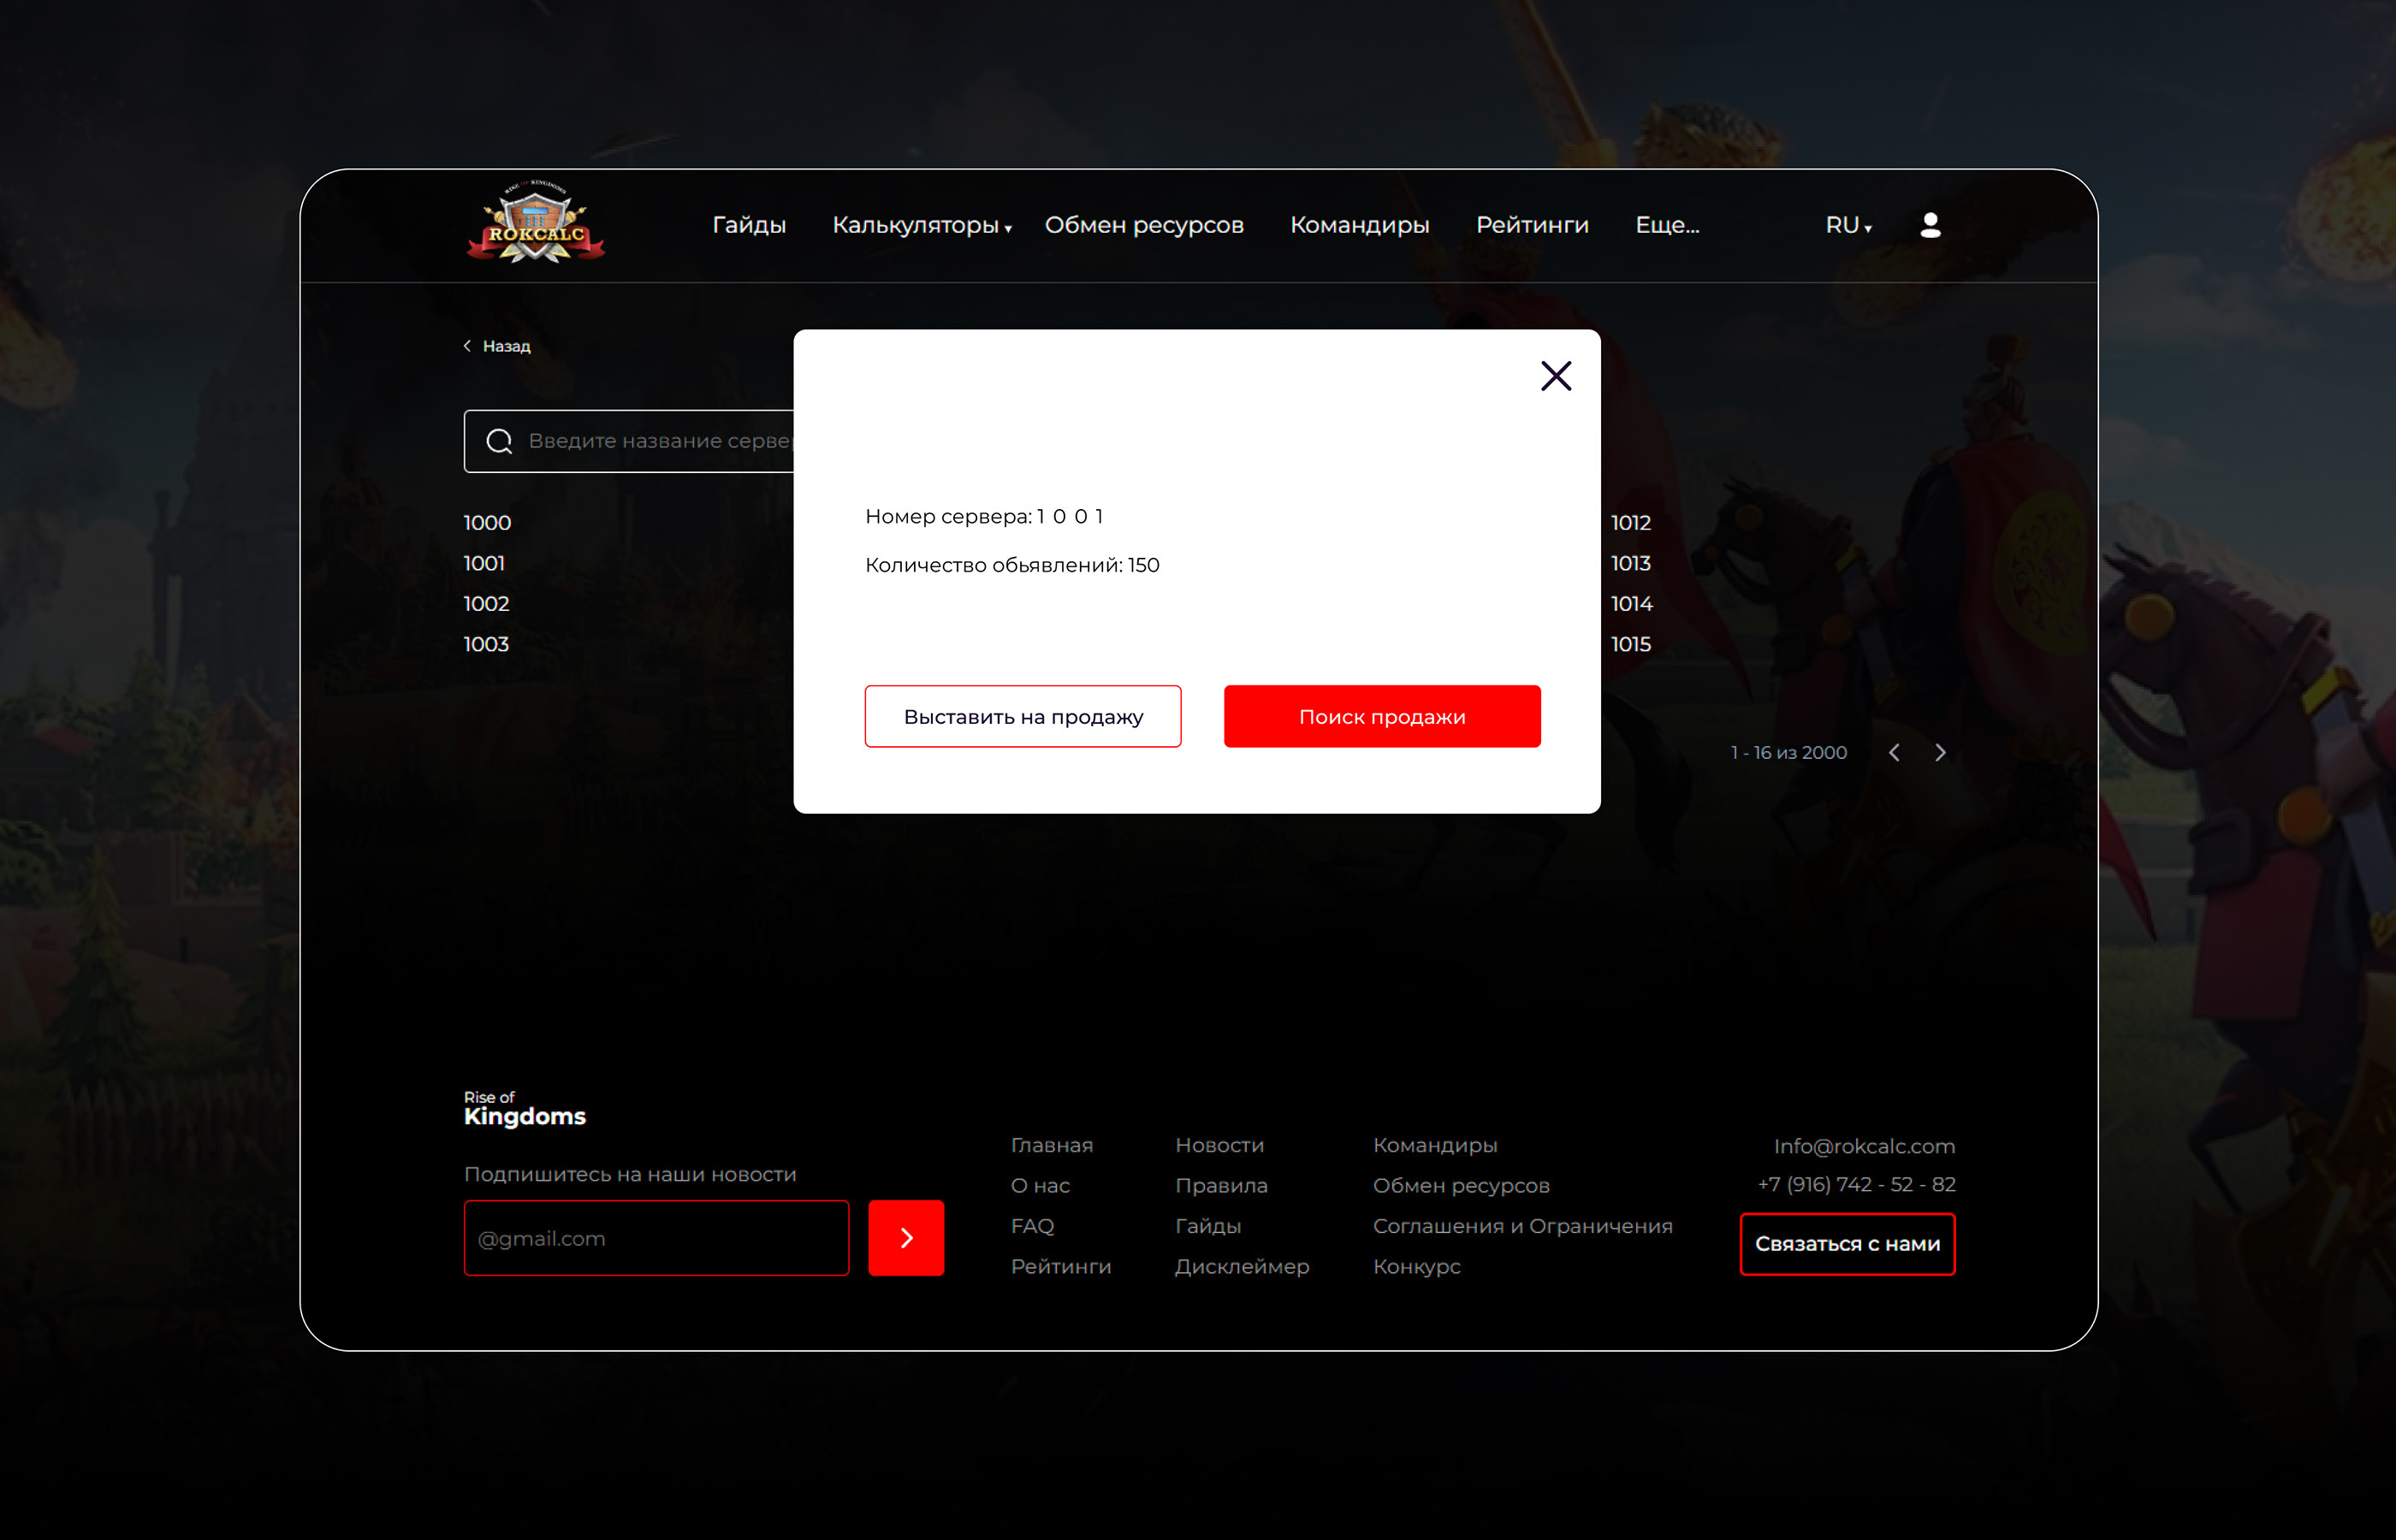The image size is (2396, 1540).
Task: Click the ROKCALC logo
Action: [x=536, y=224]
